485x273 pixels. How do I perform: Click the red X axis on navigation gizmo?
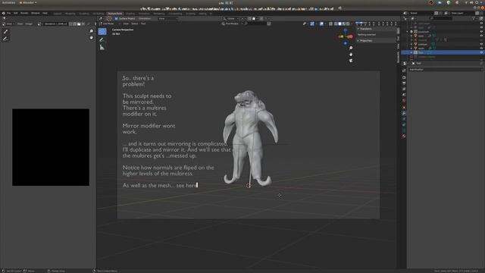tap(350, 36)
